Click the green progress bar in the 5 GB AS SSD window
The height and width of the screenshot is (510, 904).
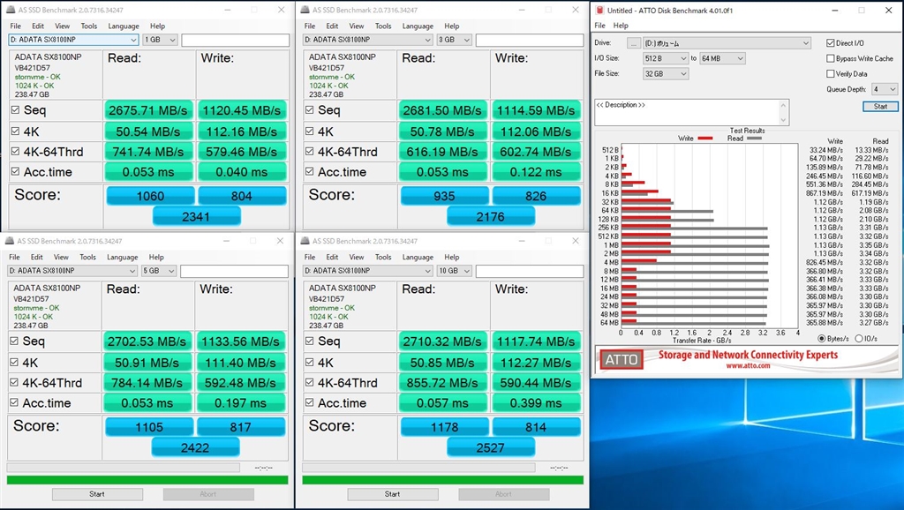pyautogui.click(x=147, y=480)
